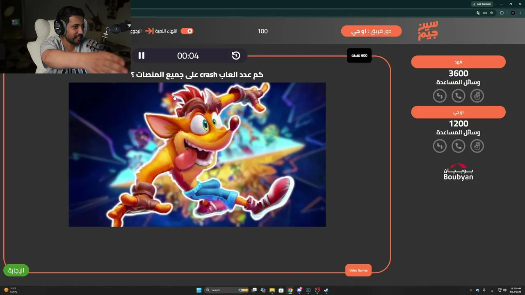Click the 600 نقطة points badge
525x295 pixels.
[359, 56]
